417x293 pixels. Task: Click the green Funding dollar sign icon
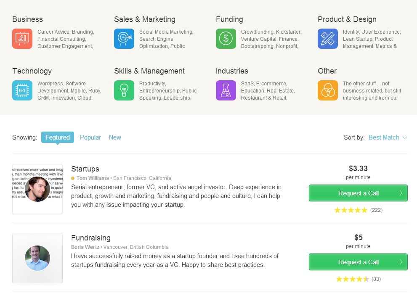226,39
